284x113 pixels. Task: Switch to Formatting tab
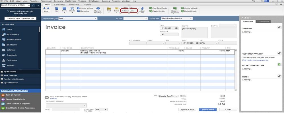[59, 5]
